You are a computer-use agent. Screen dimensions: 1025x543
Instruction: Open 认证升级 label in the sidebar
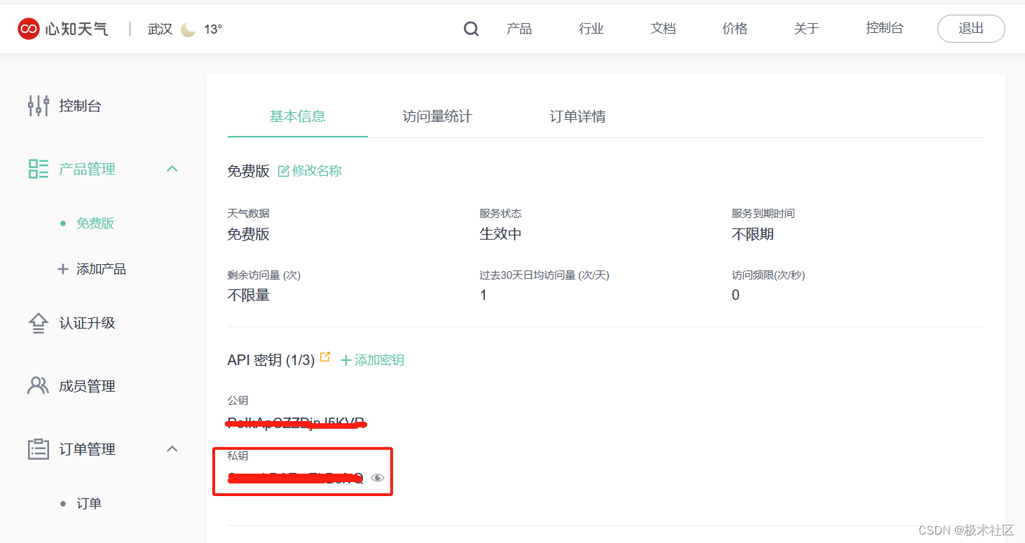[88, 323]
